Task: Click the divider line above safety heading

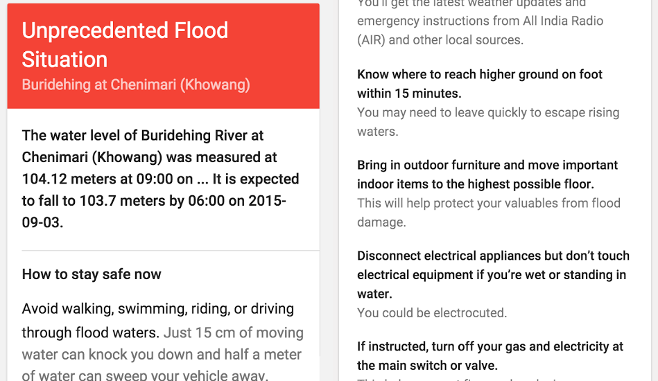Action: tap(163, 250)
